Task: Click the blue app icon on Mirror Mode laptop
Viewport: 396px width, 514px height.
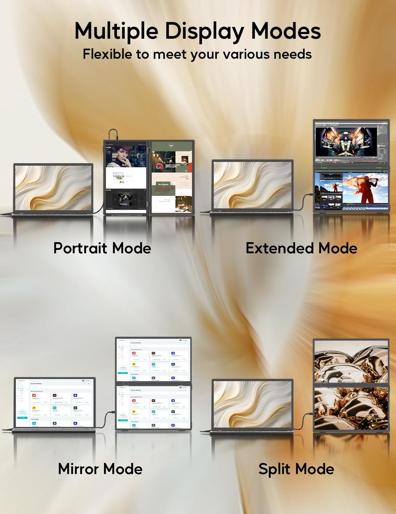Action: click(75, 396)
